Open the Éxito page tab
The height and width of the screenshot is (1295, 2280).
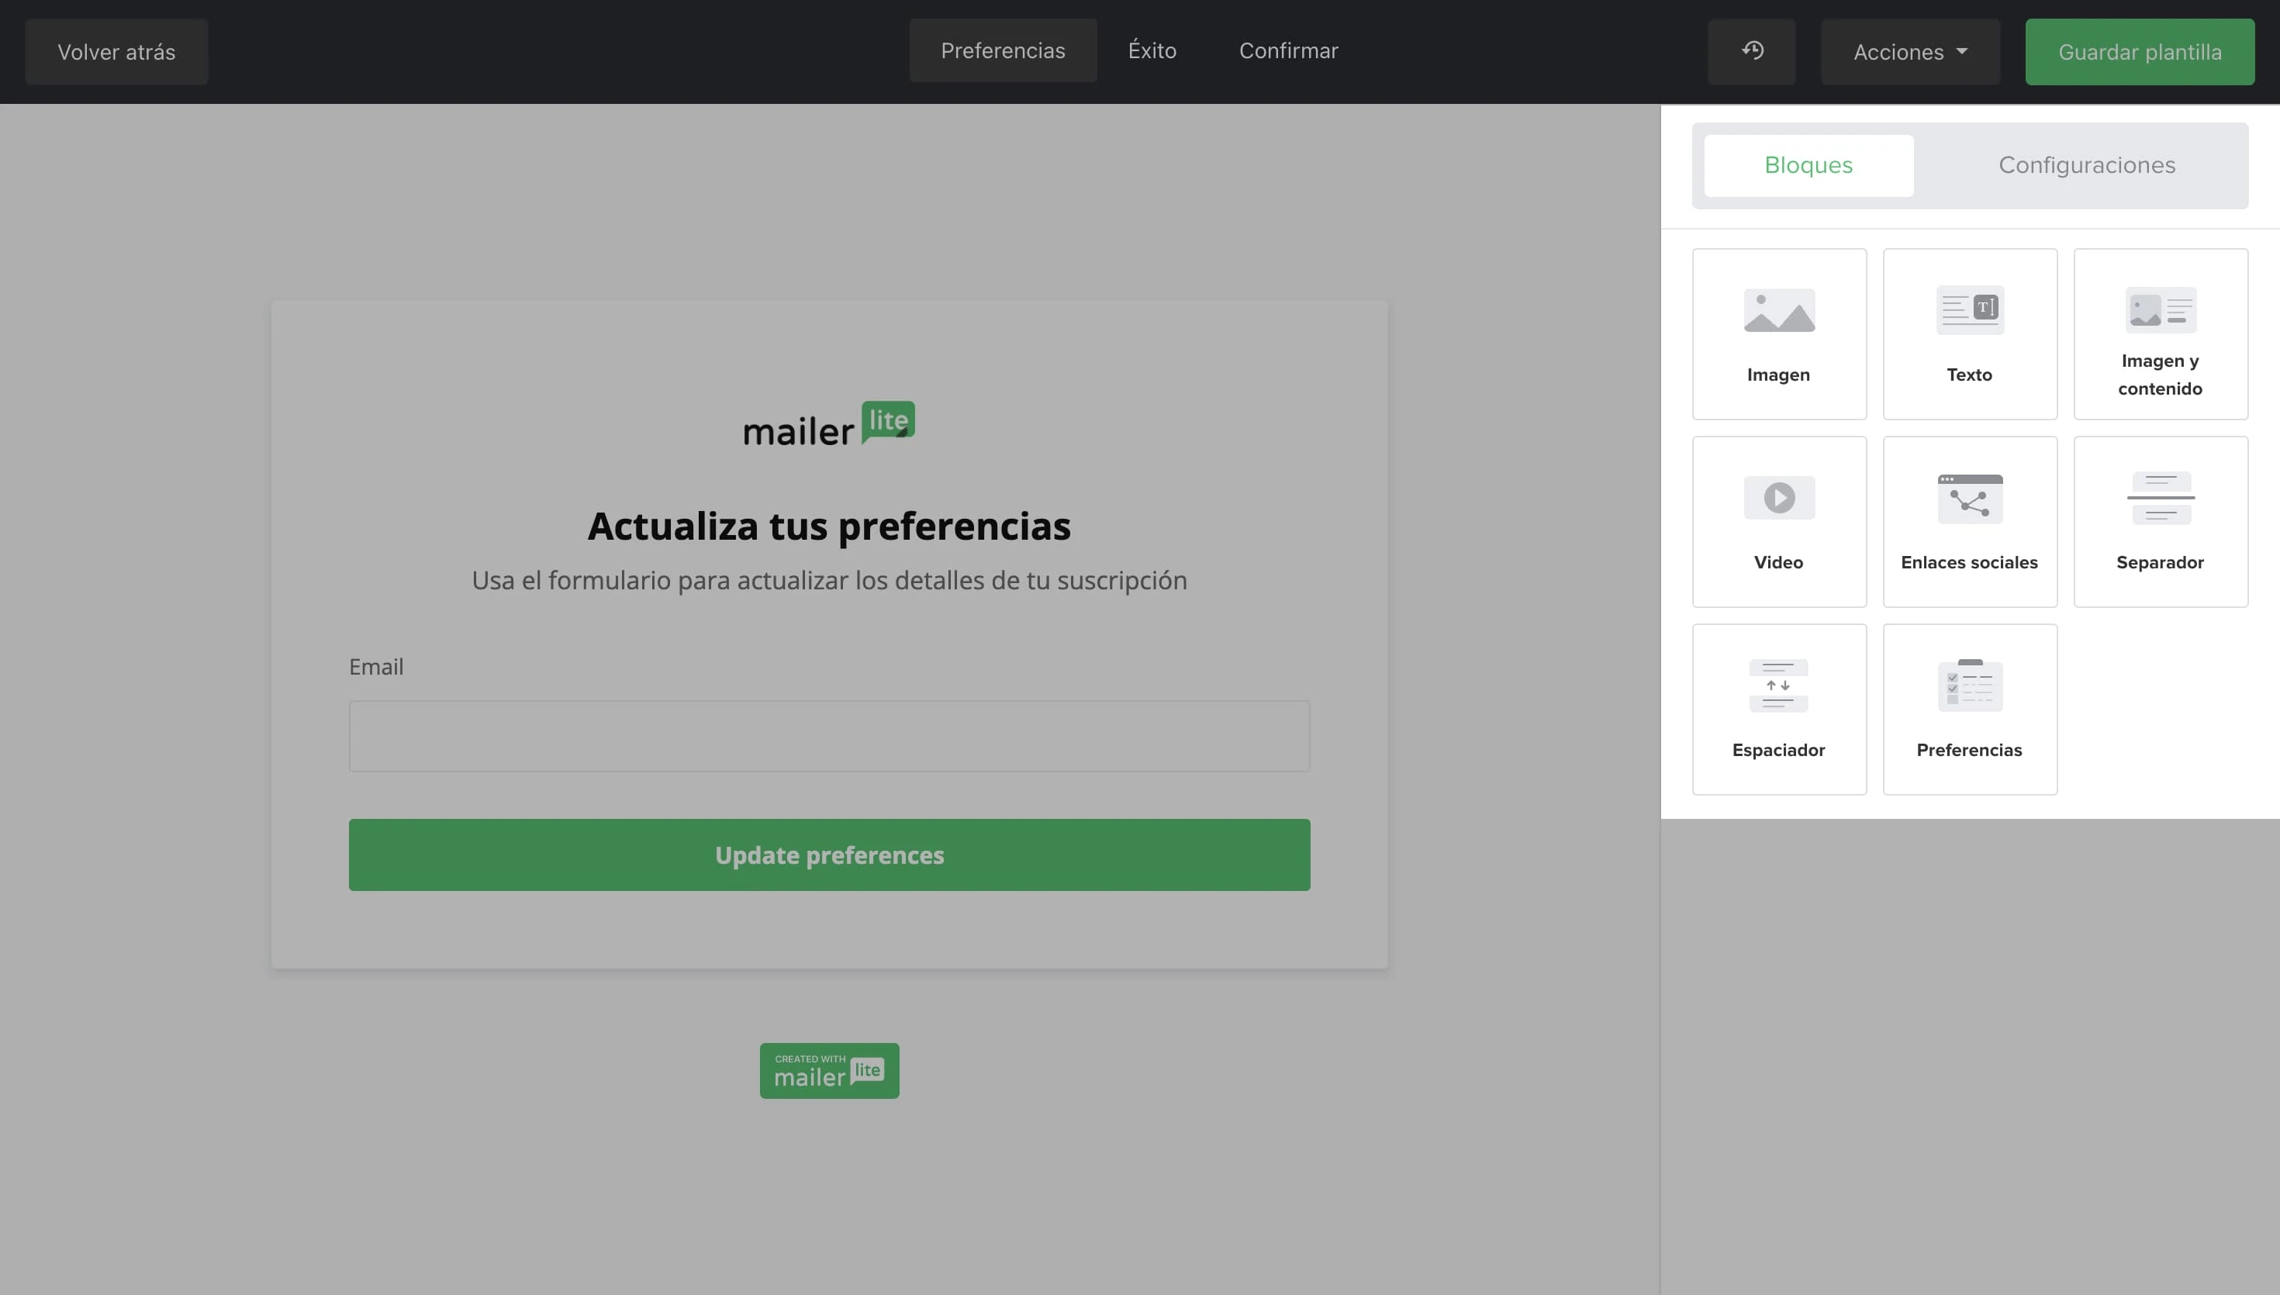pos(1152,50)
